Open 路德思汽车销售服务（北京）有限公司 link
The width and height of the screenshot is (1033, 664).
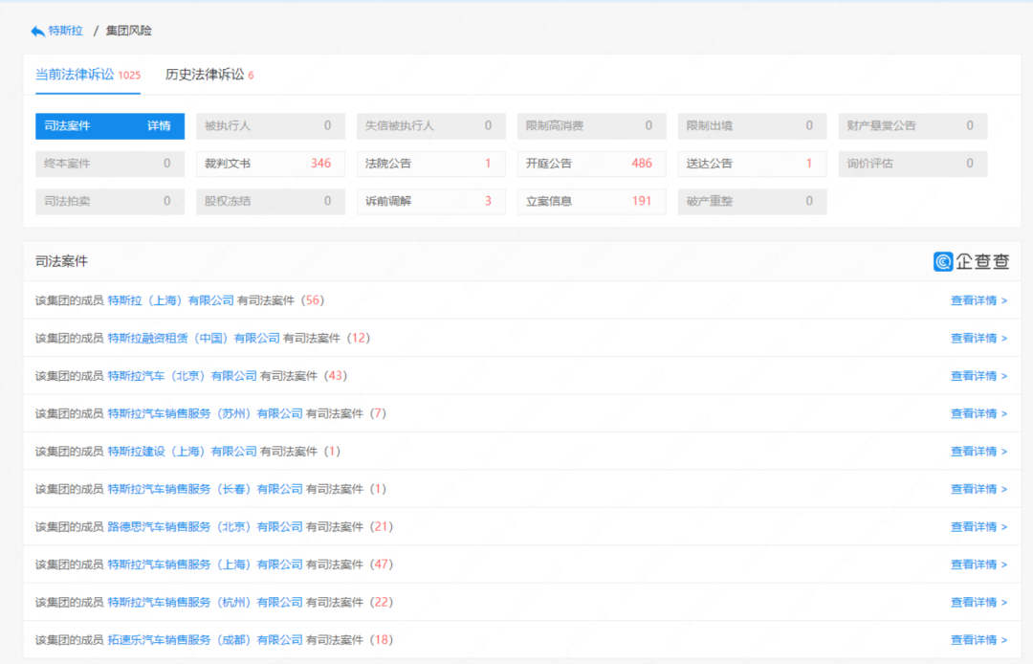coord(205,527)
